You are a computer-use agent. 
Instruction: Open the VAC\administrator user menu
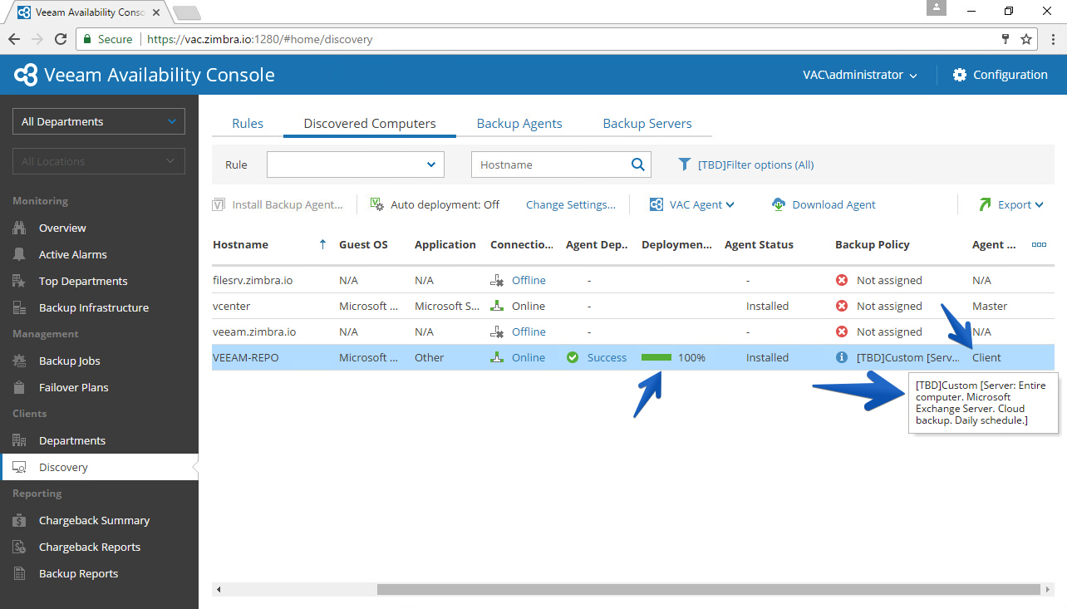860,75
